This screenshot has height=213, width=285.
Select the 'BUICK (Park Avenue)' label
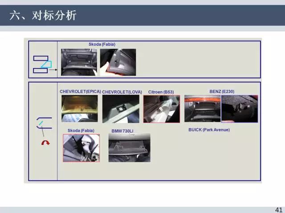tap(209, 130)
